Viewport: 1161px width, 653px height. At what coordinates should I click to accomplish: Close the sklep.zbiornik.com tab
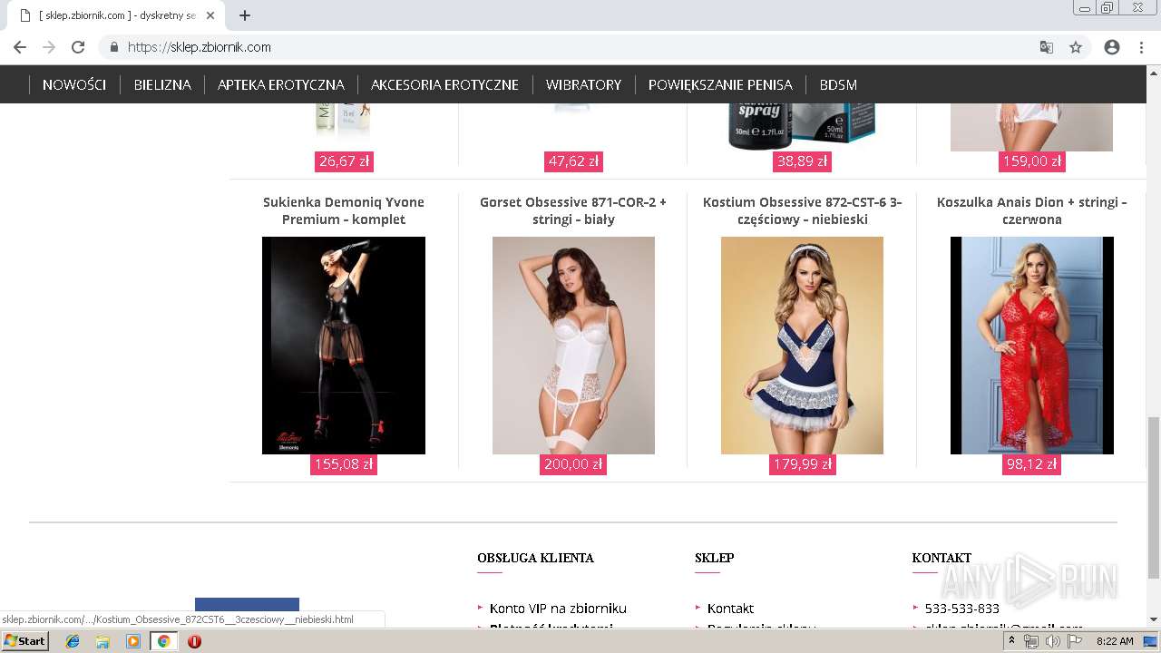(x=210, y=15)
